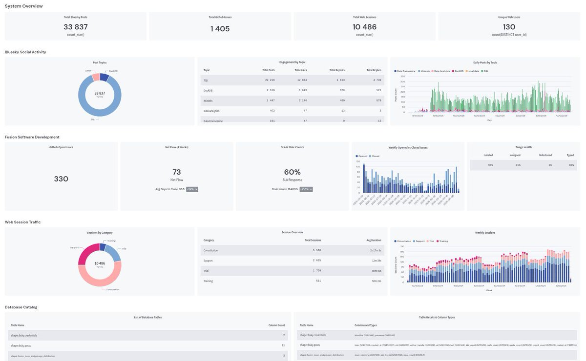The height and width of the screenshot is (361, 586).
Task: Toggle Trial legend in Weekly Sessions chart
Action: [x=431, y=241]
